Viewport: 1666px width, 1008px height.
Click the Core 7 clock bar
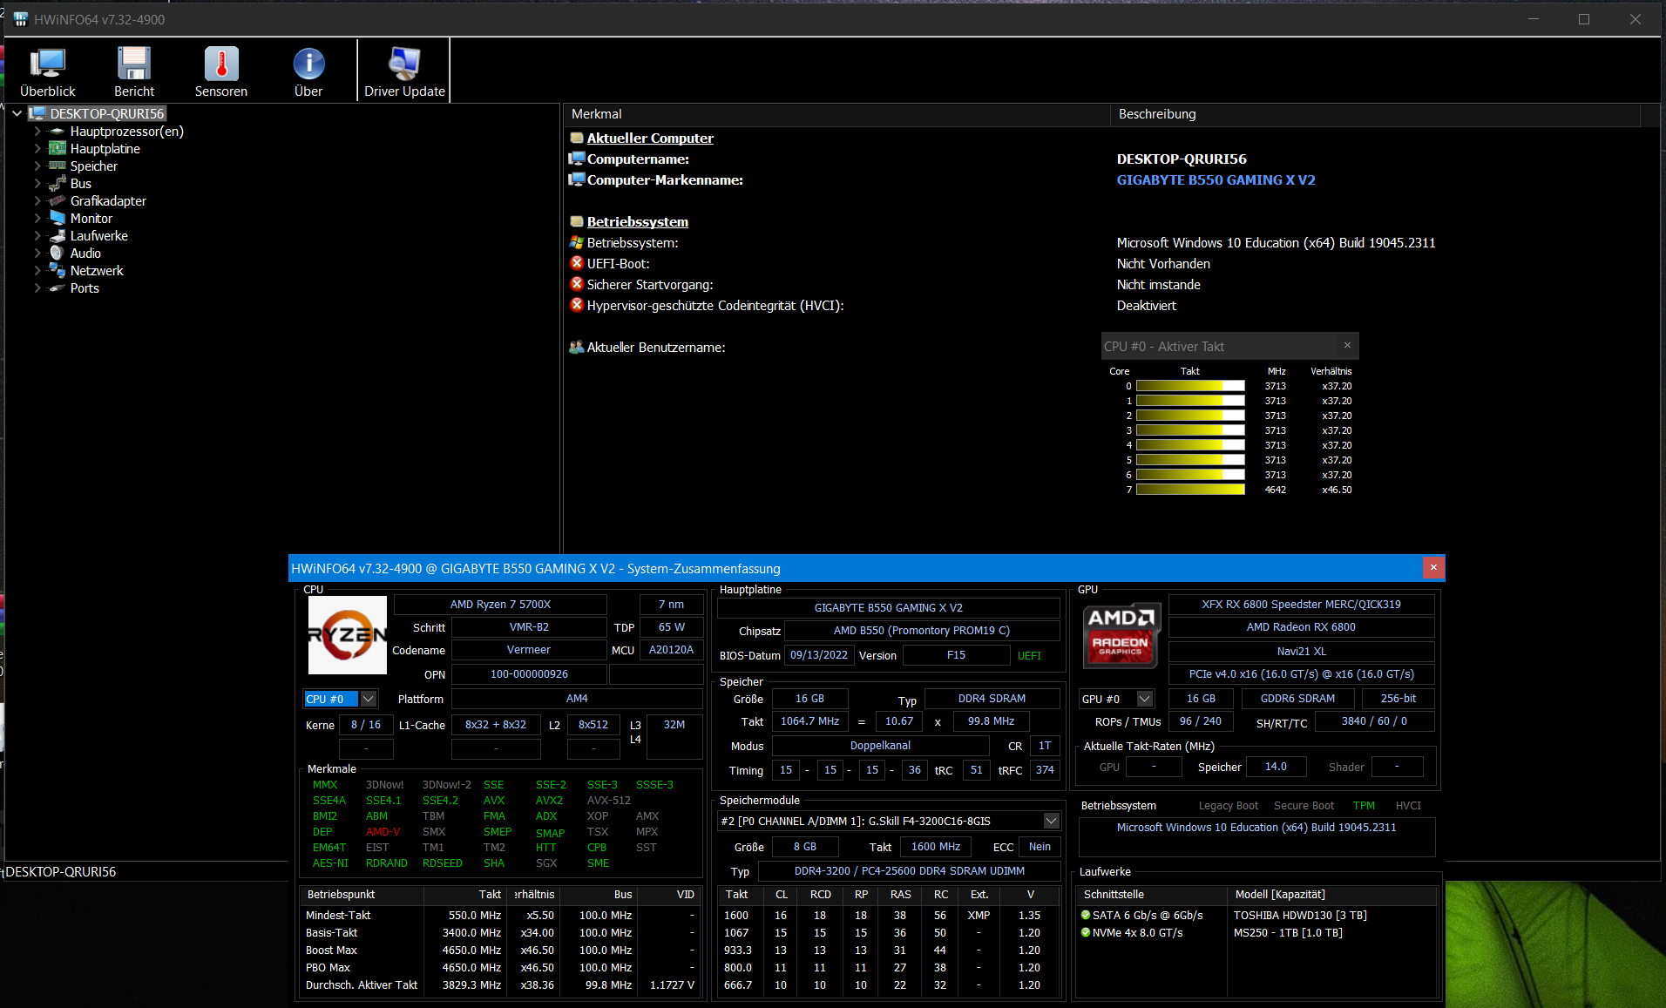(x=1190, y=490)
